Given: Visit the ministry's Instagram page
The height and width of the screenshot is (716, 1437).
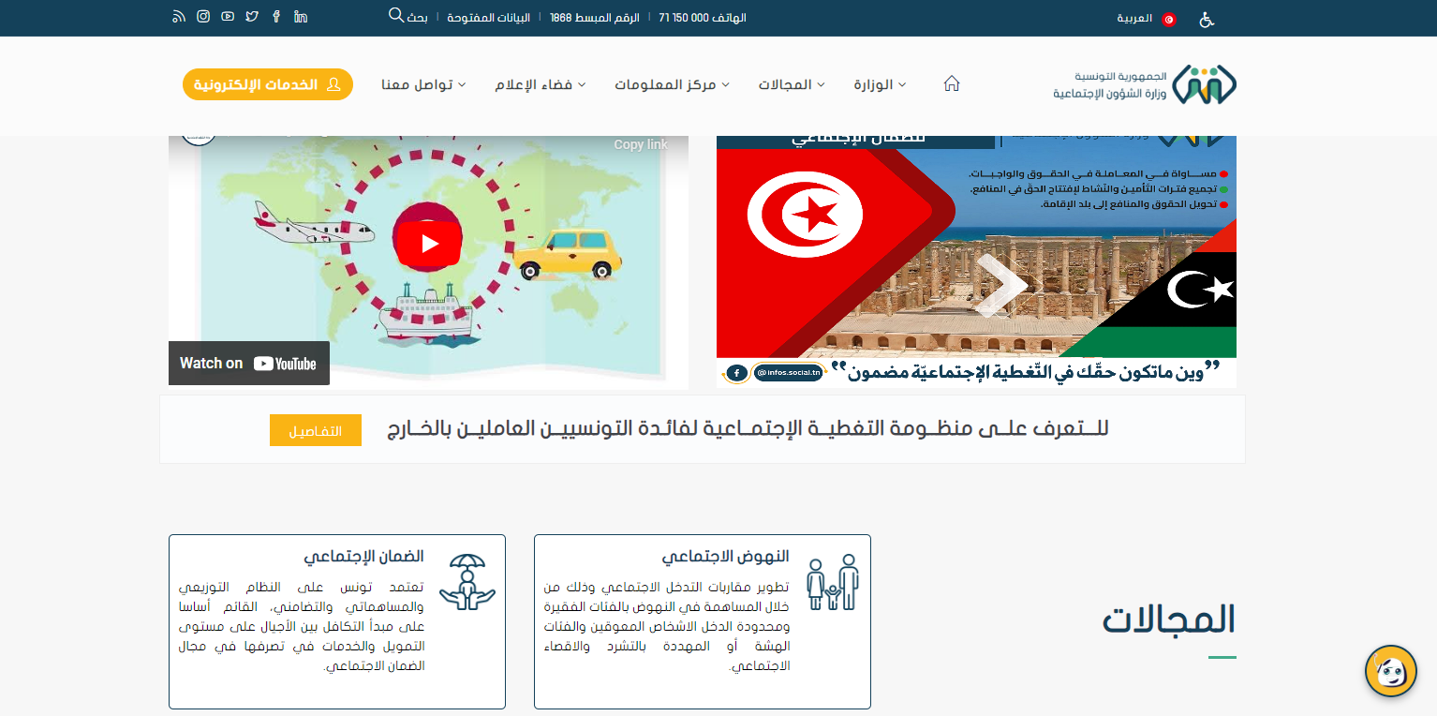Looking at the screenshot, I should pos(203,17).
